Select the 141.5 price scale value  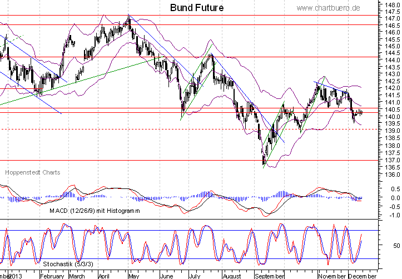pyautogui.click(x=393, y=95)
